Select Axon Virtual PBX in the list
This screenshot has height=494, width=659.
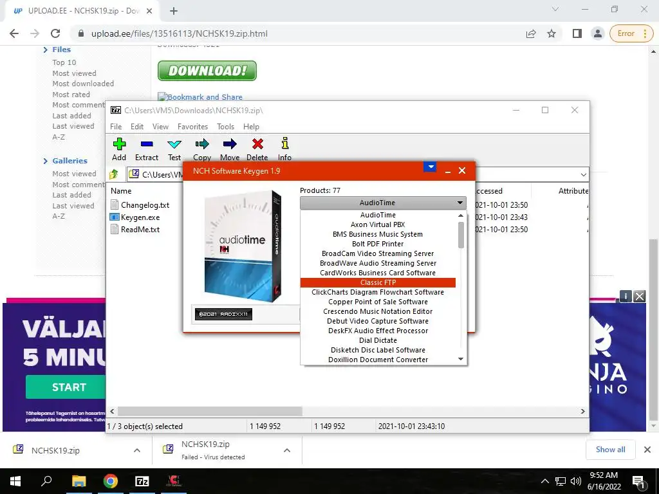point(378,224)
